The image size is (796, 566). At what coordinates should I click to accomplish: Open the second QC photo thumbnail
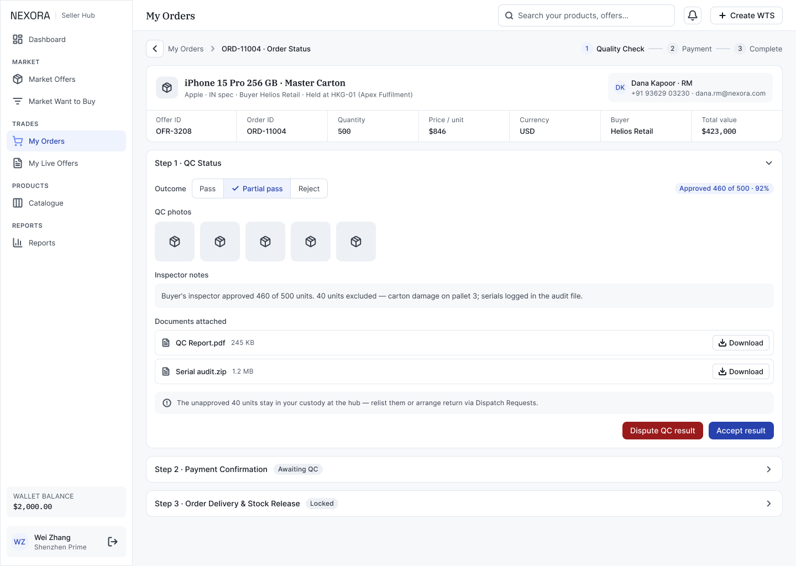coord(220,242)
